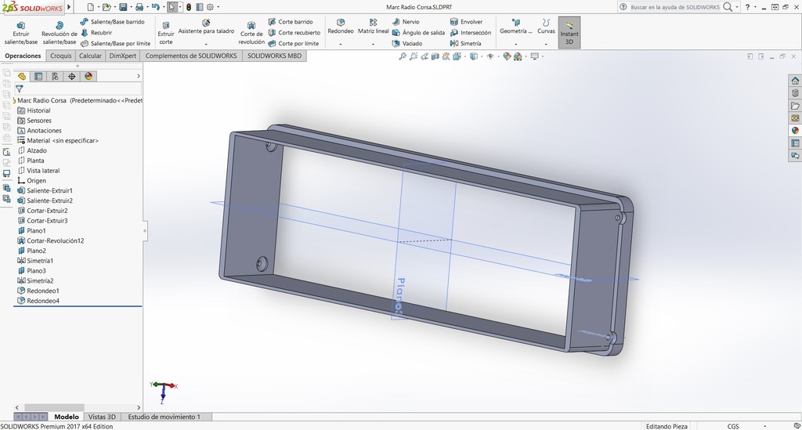Viewport: 802px width, 430px height.
Task: Click the PropertyManager tab icon
Action: point(38,76)
